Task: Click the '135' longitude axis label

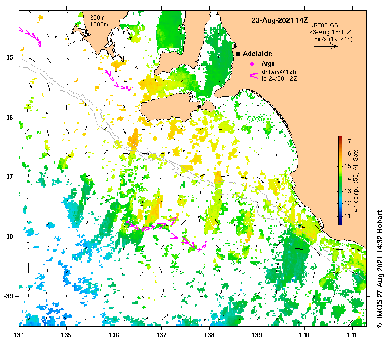Action: pyautogui.click(x=66, y=335)
